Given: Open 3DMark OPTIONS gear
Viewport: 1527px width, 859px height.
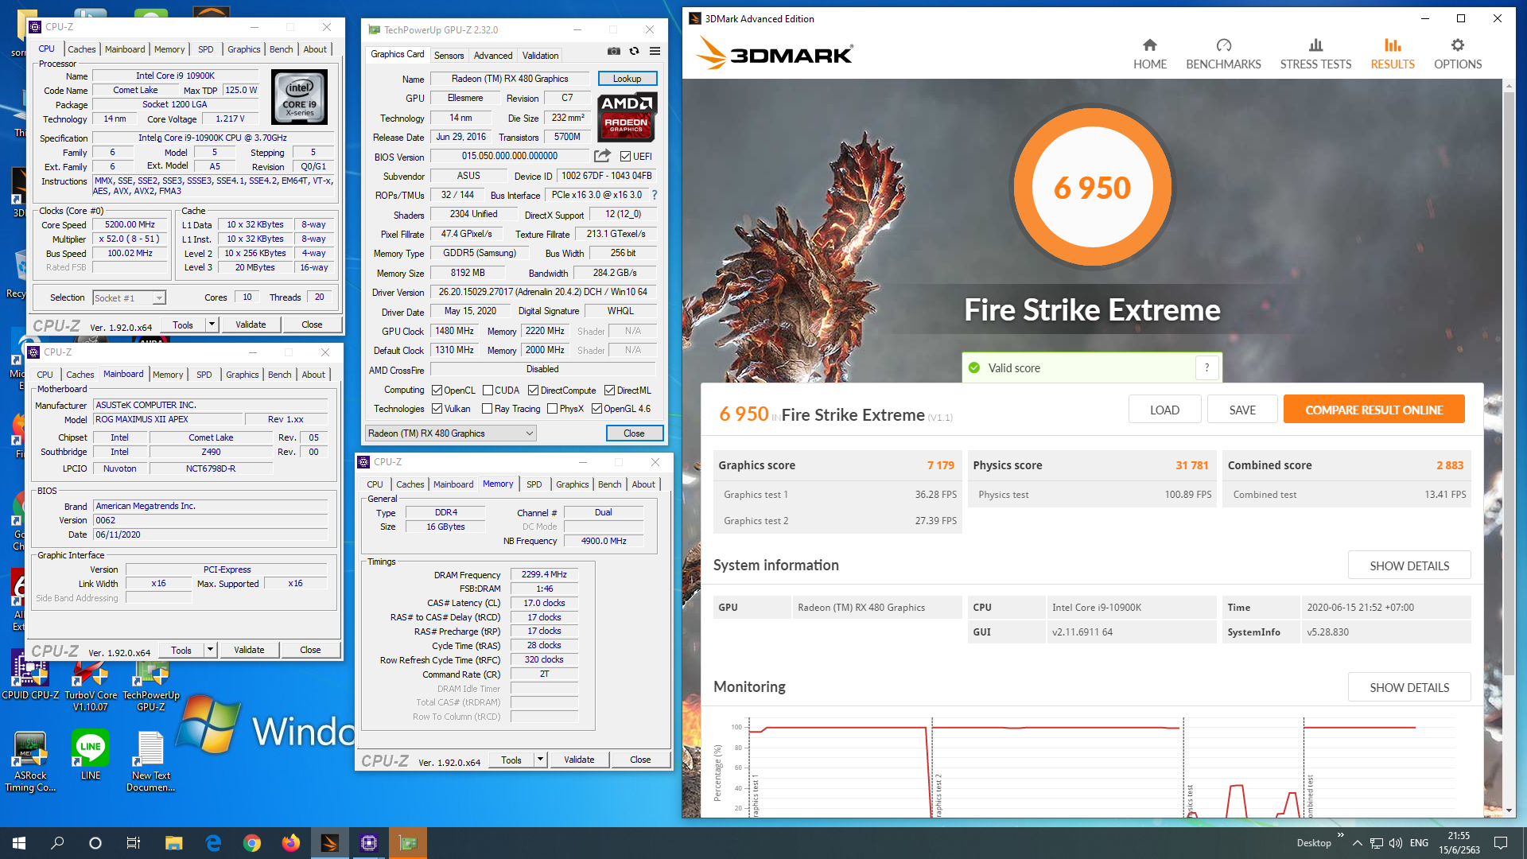Looking at the screenshot, I should 1458,54.
